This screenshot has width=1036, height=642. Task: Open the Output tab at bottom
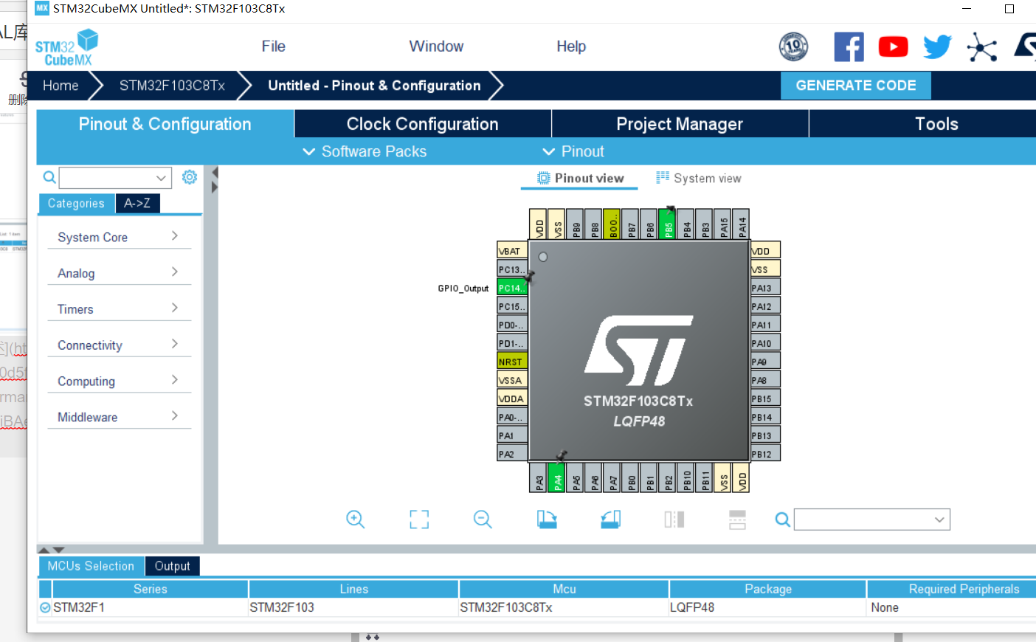pos(172,566)
